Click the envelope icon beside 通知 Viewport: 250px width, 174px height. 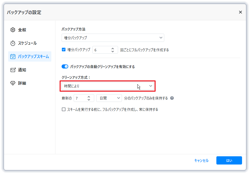point(13,70)
